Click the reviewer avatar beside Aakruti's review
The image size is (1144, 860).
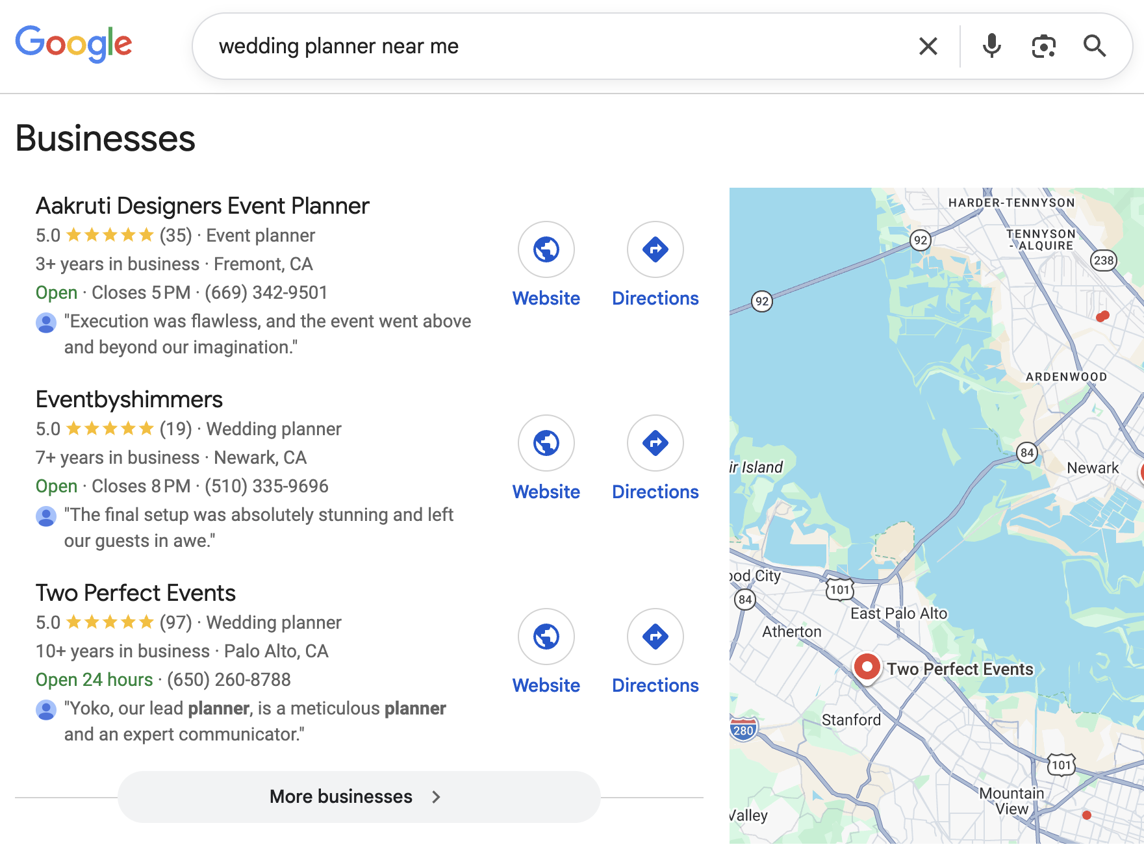(45, 322)
